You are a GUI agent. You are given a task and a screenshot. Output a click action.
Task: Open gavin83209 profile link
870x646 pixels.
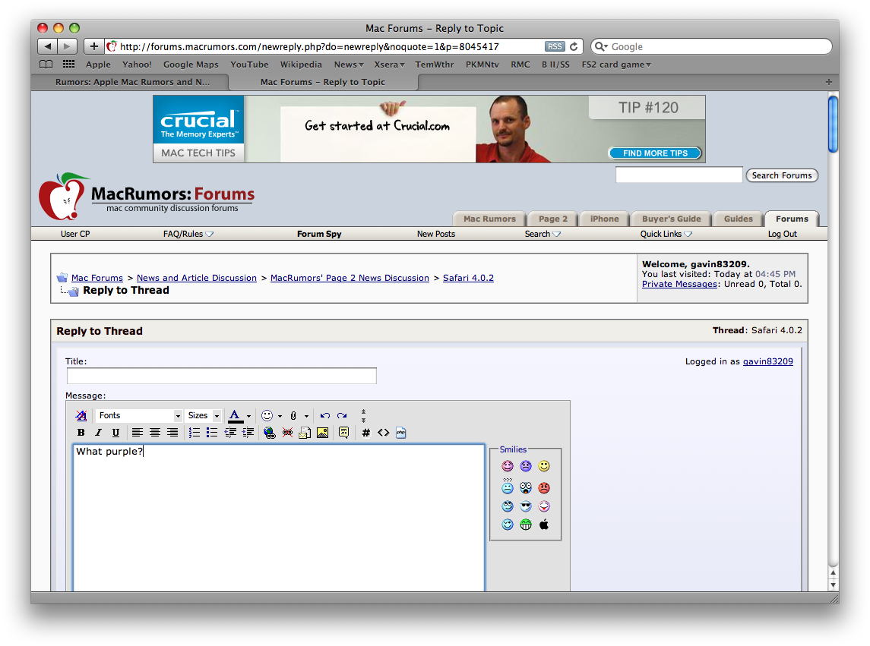click(768, 361)
